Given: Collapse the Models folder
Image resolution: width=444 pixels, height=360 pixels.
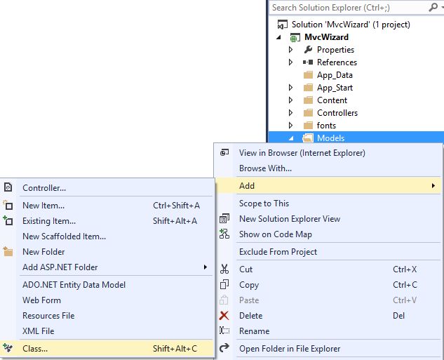Looking at the screenshot, I should (x=291, y=138).
